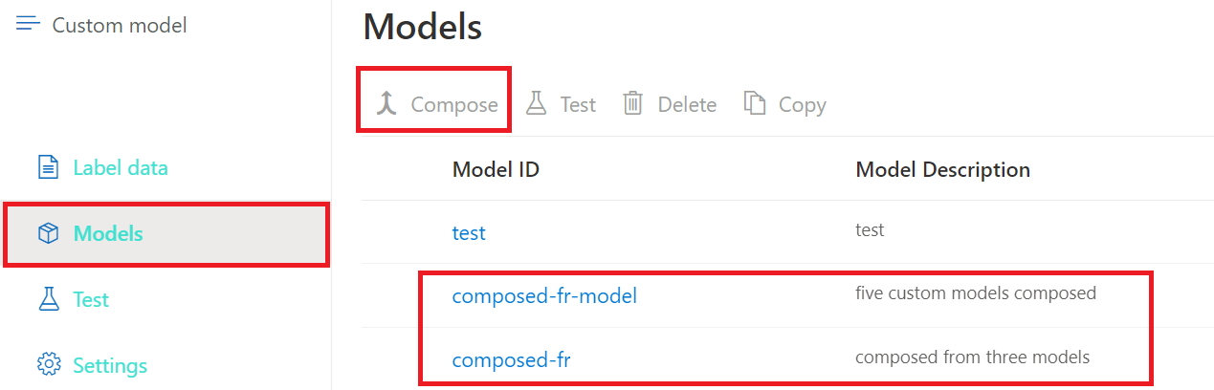This screenshot has width=1214, height=390.
Task: Click the Copy documents icon
Action: tap(756, 104)
